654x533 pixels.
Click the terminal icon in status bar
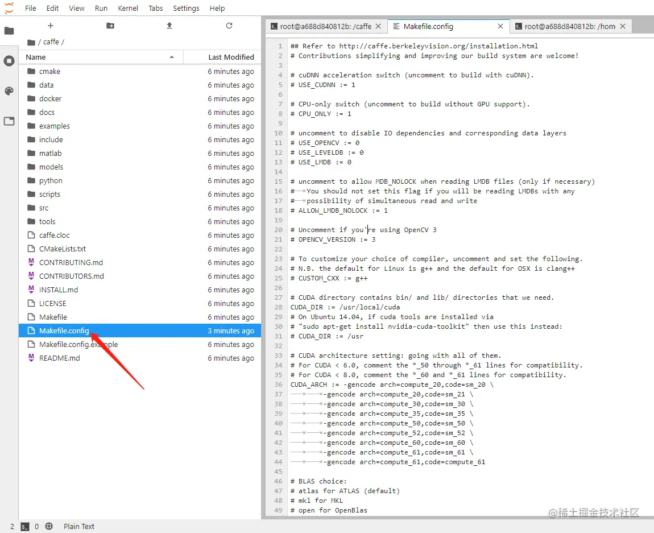point(25,526)
